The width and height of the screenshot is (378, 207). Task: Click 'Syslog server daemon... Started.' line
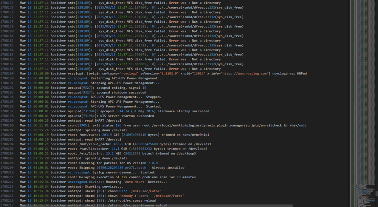coord(88,172)
